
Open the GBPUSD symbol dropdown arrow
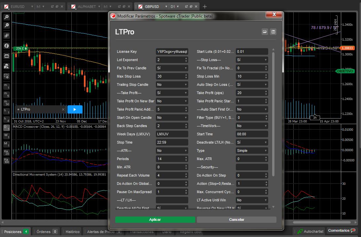(x=166, y=7)
